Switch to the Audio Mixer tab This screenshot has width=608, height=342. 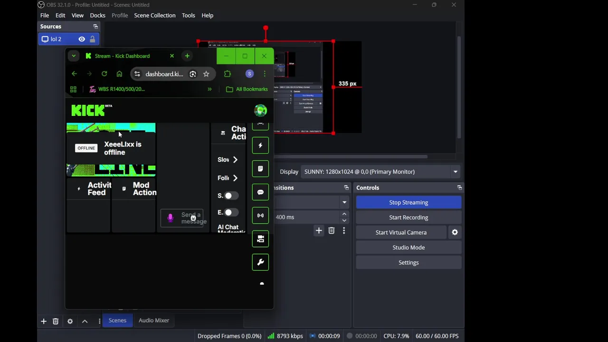154,321
